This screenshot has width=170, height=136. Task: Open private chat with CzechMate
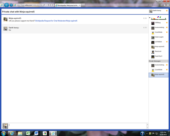pos(158,70)
